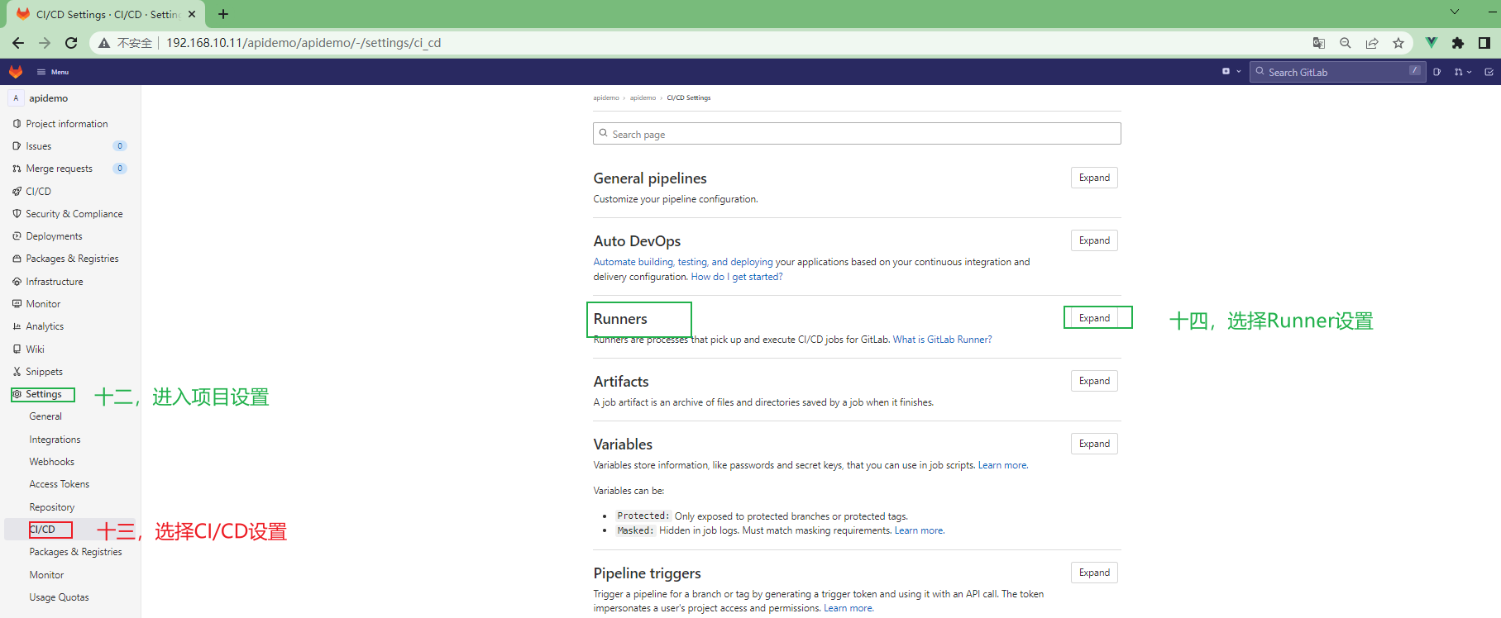Open Learn more link after secret keys
This screenshot has width=1501, height=618.
point(1003,465)
